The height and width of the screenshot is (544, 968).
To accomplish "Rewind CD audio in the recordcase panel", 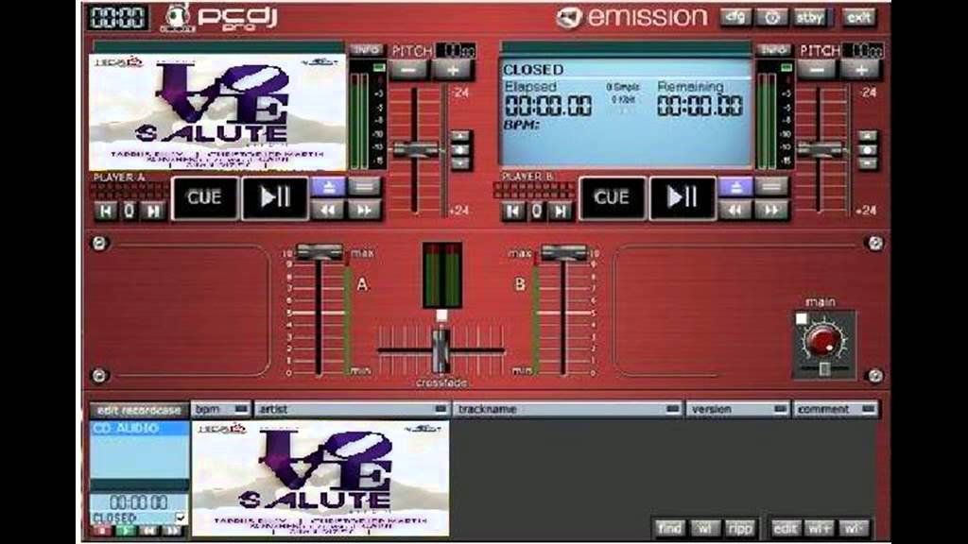I will click(x=149, y=531).
